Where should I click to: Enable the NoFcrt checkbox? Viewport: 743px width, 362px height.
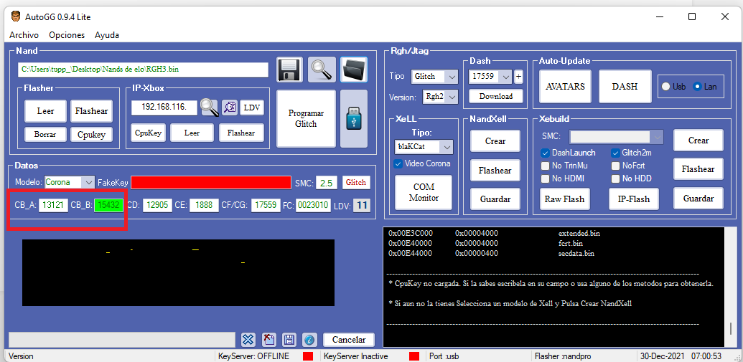615,166
